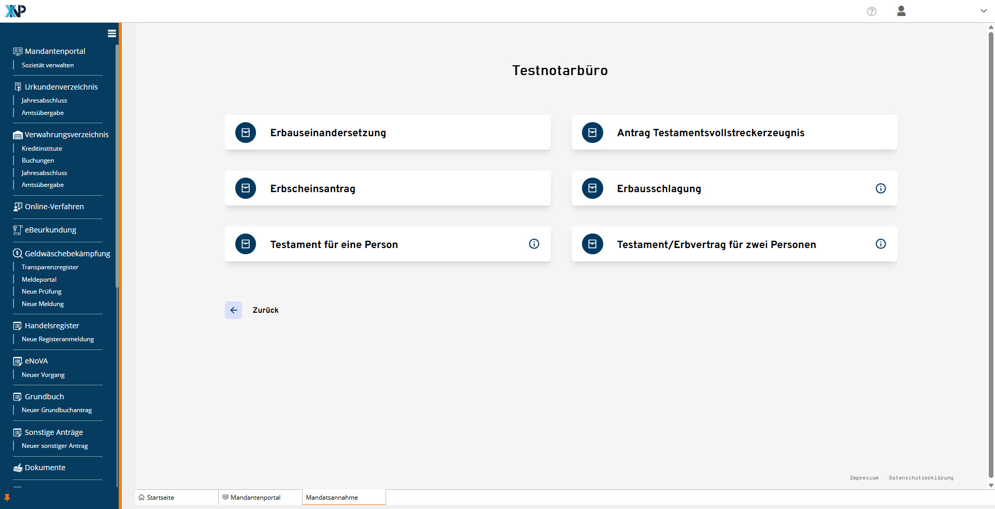Screen dimensions: 995x509
Task: Open the Datenschutzerklärung link
Action: (x=921, y=478)
